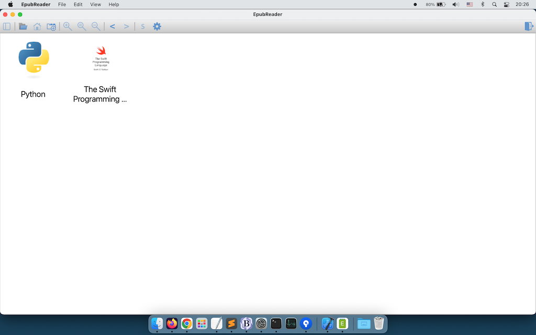Click the Spotlight search magnifier

pyautogui.click(x=494, y=4)
